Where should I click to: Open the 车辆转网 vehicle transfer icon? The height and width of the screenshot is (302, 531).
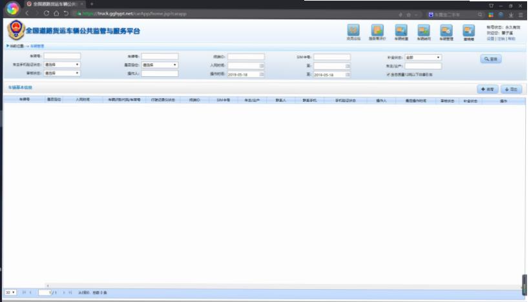click(x=424, y=31)
